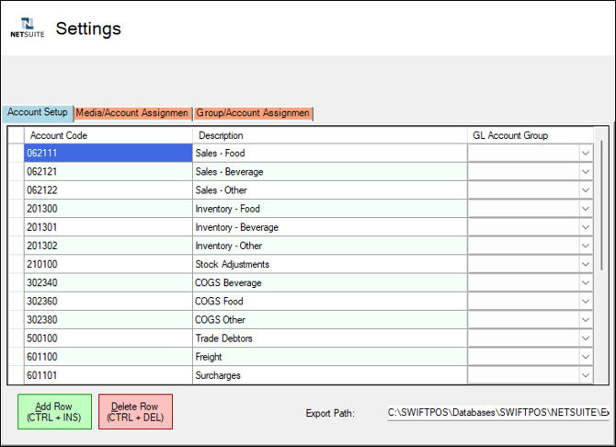The image size is (616, 447).
Task: Open GL Account Group dropdown for Surcharges
Action: point(586,375)
